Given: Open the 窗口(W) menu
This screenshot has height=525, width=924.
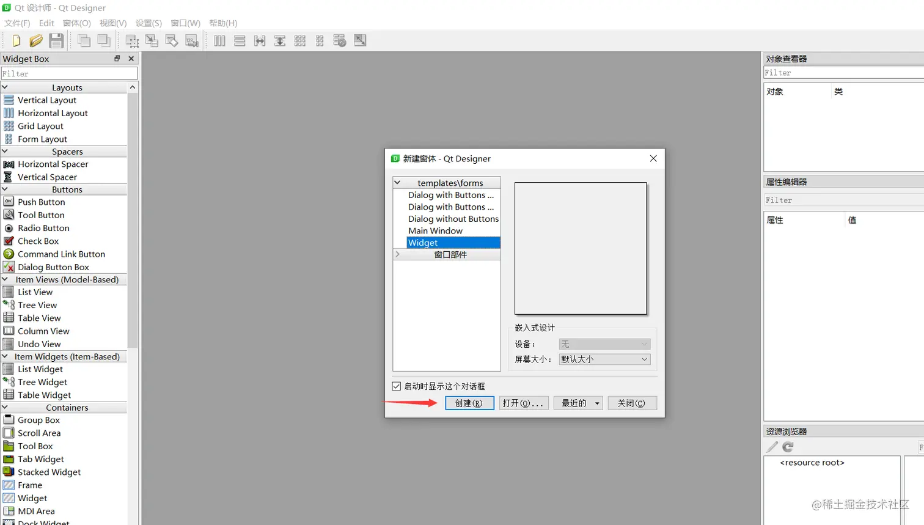Looking at the screenshot, I should [x=185, y=23].
